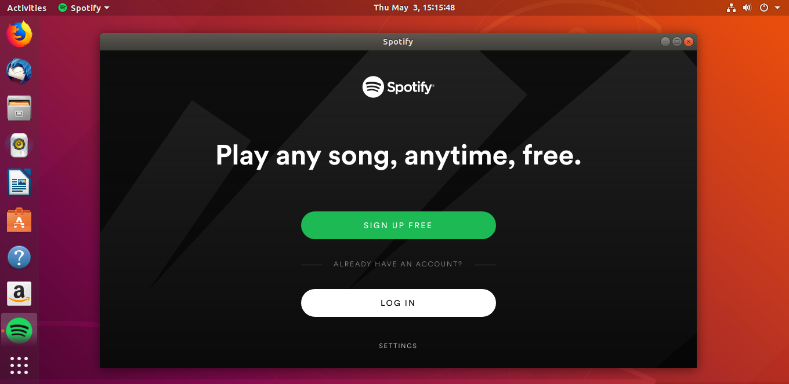Launch Firefox from the dock

[19, 34]
